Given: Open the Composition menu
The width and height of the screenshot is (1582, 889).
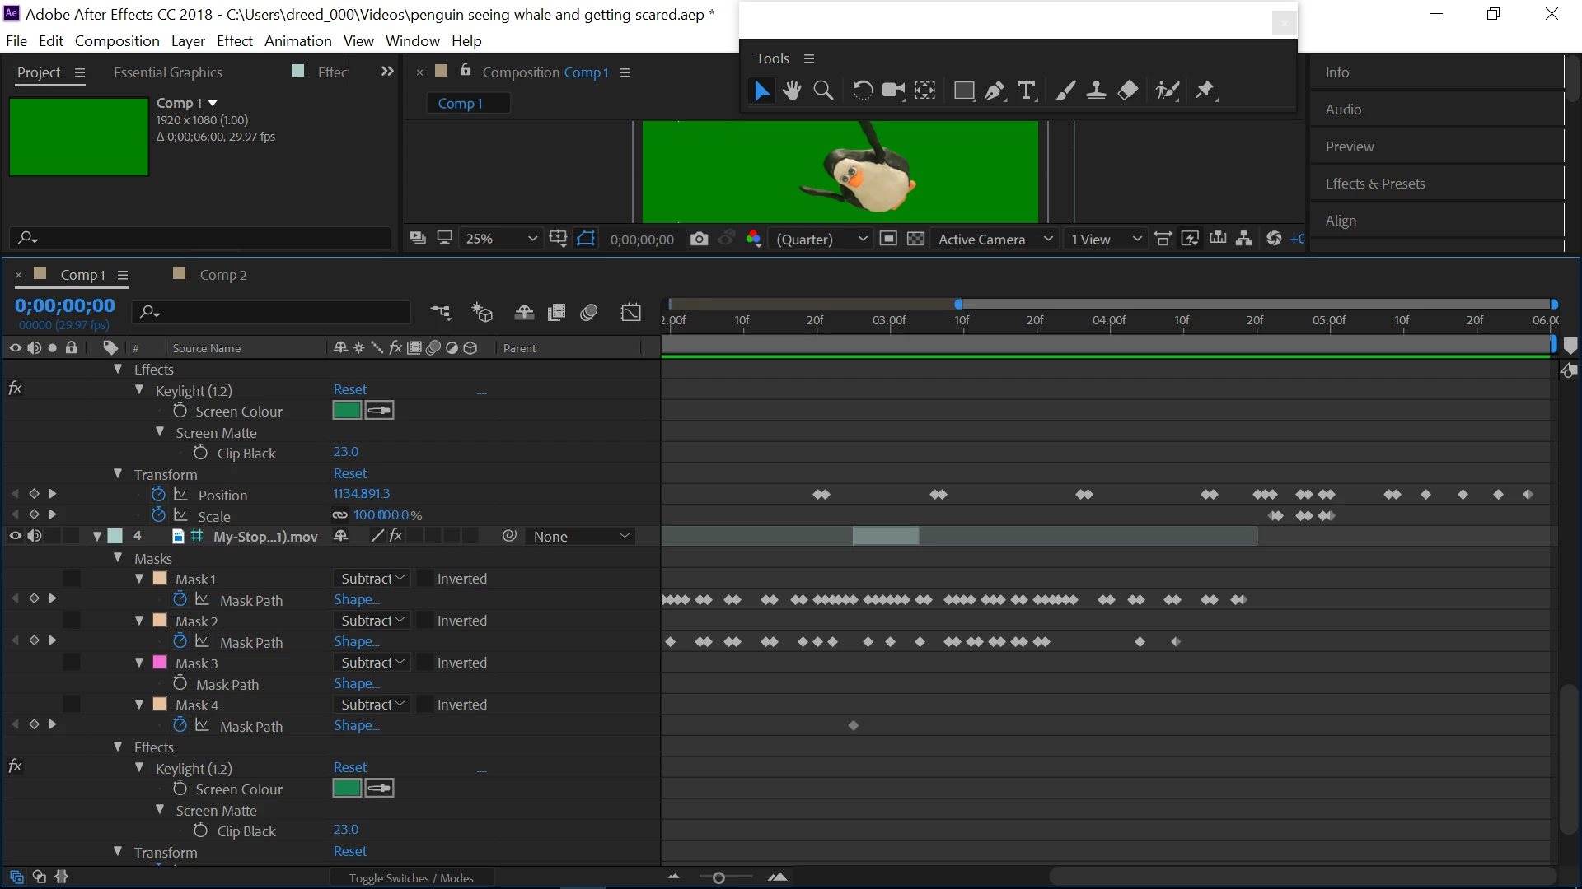Looking at the screenshot, I should pos(117,40).
